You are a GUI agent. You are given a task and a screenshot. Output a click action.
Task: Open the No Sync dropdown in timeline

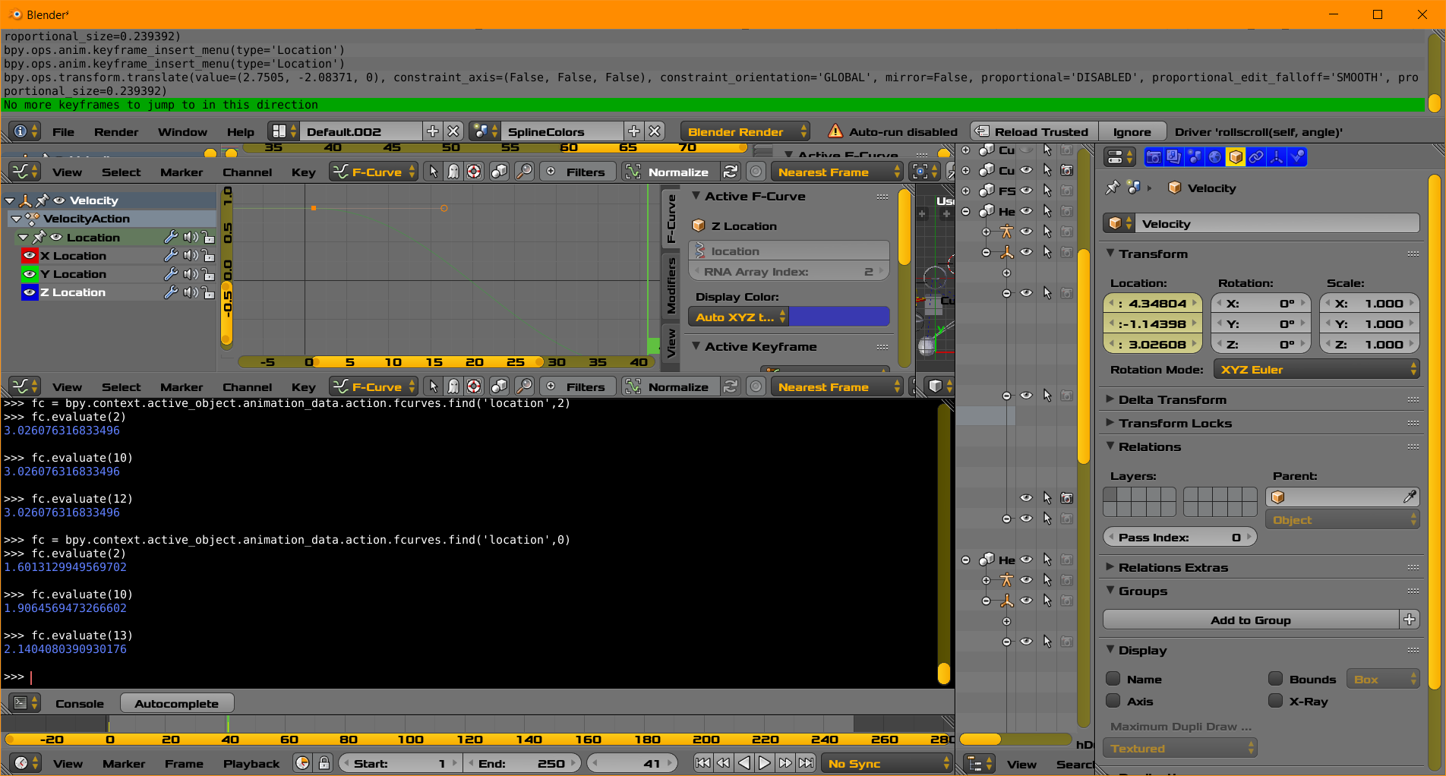click(886, 763)
